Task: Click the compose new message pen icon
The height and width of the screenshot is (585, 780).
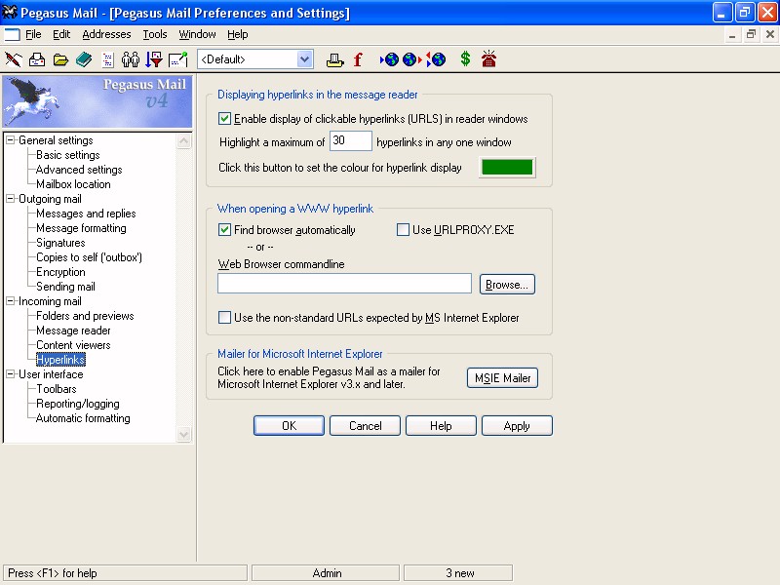Action: click(14, 59)
